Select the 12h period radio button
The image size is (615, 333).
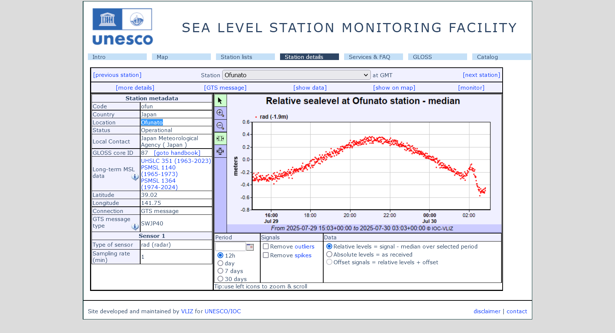pos(220,255)
